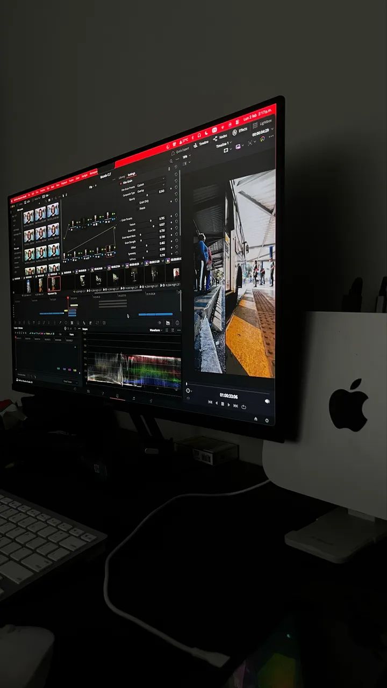Toggle keyframe diamond for Texture
This screenshot has height=688, width=387.
coord(171,216)
